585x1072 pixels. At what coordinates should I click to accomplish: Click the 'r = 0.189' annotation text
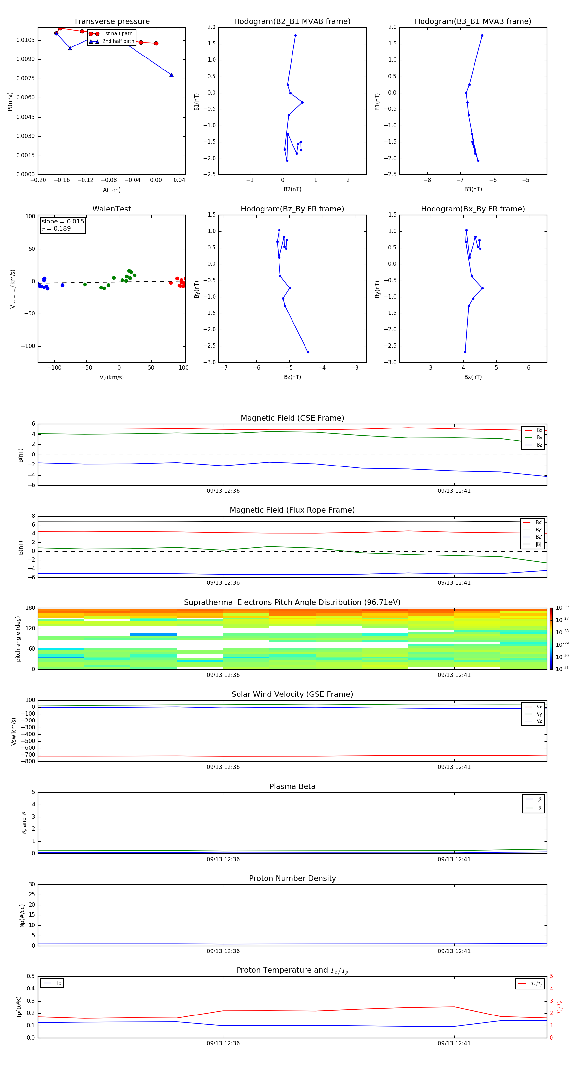[x=56, y=229]
